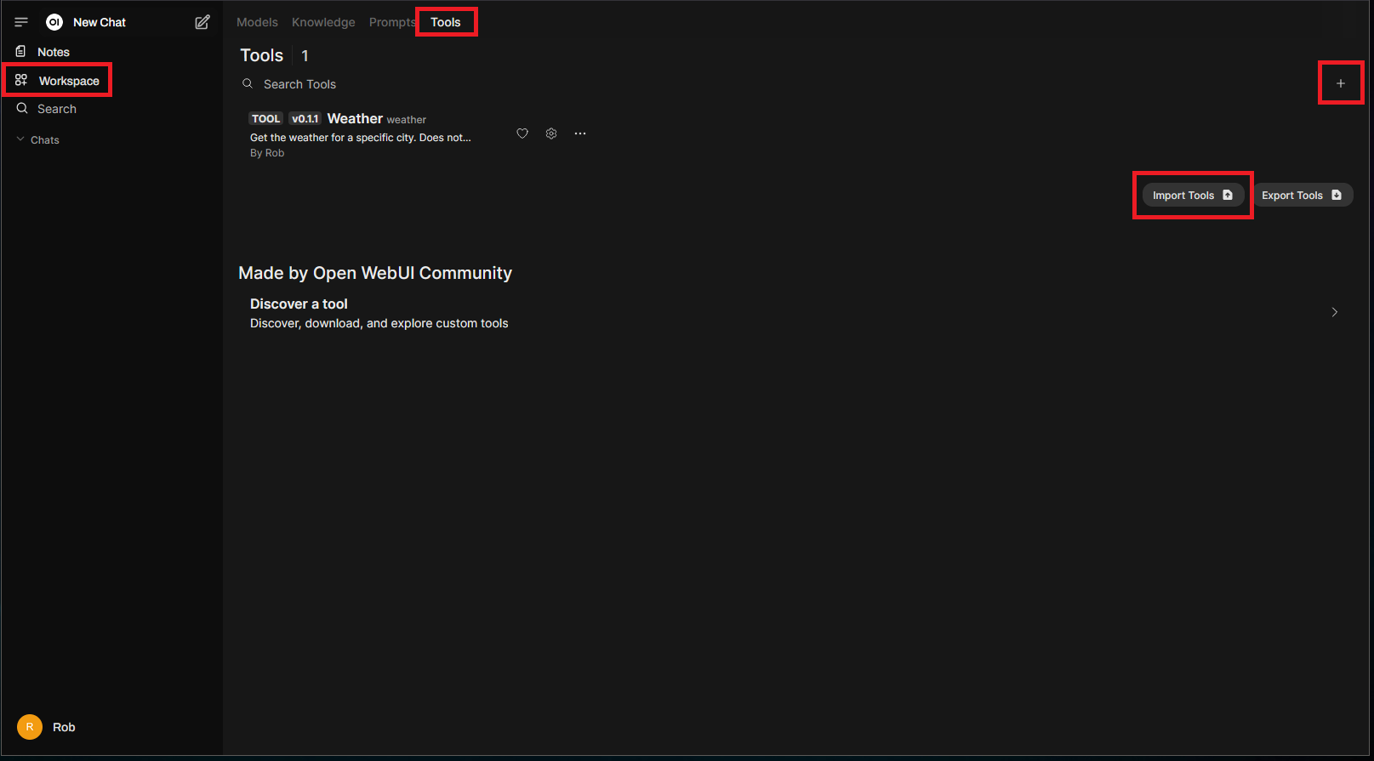The width and height of the screenshot is (1374, 761).
Task: Click the heart icon on Weather tool
Action: 522,133
